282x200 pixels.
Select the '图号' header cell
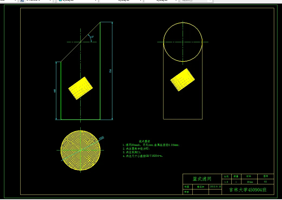click(x=266, y=176)
